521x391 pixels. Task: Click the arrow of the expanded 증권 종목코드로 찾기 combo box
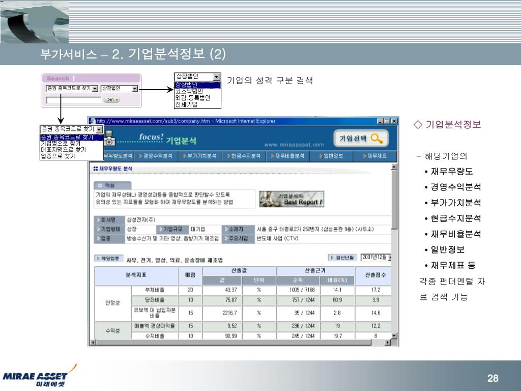coord(99,129)
